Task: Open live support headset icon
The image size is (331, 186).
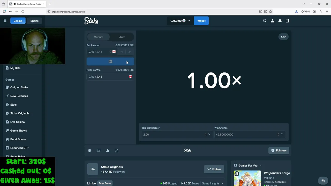Action: [x=323, y=181]
